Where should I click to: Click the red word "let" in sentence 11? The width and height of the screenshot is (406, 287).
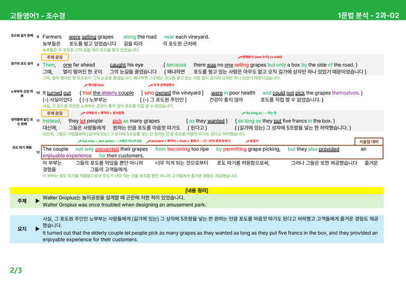click(x=83, y=121)
